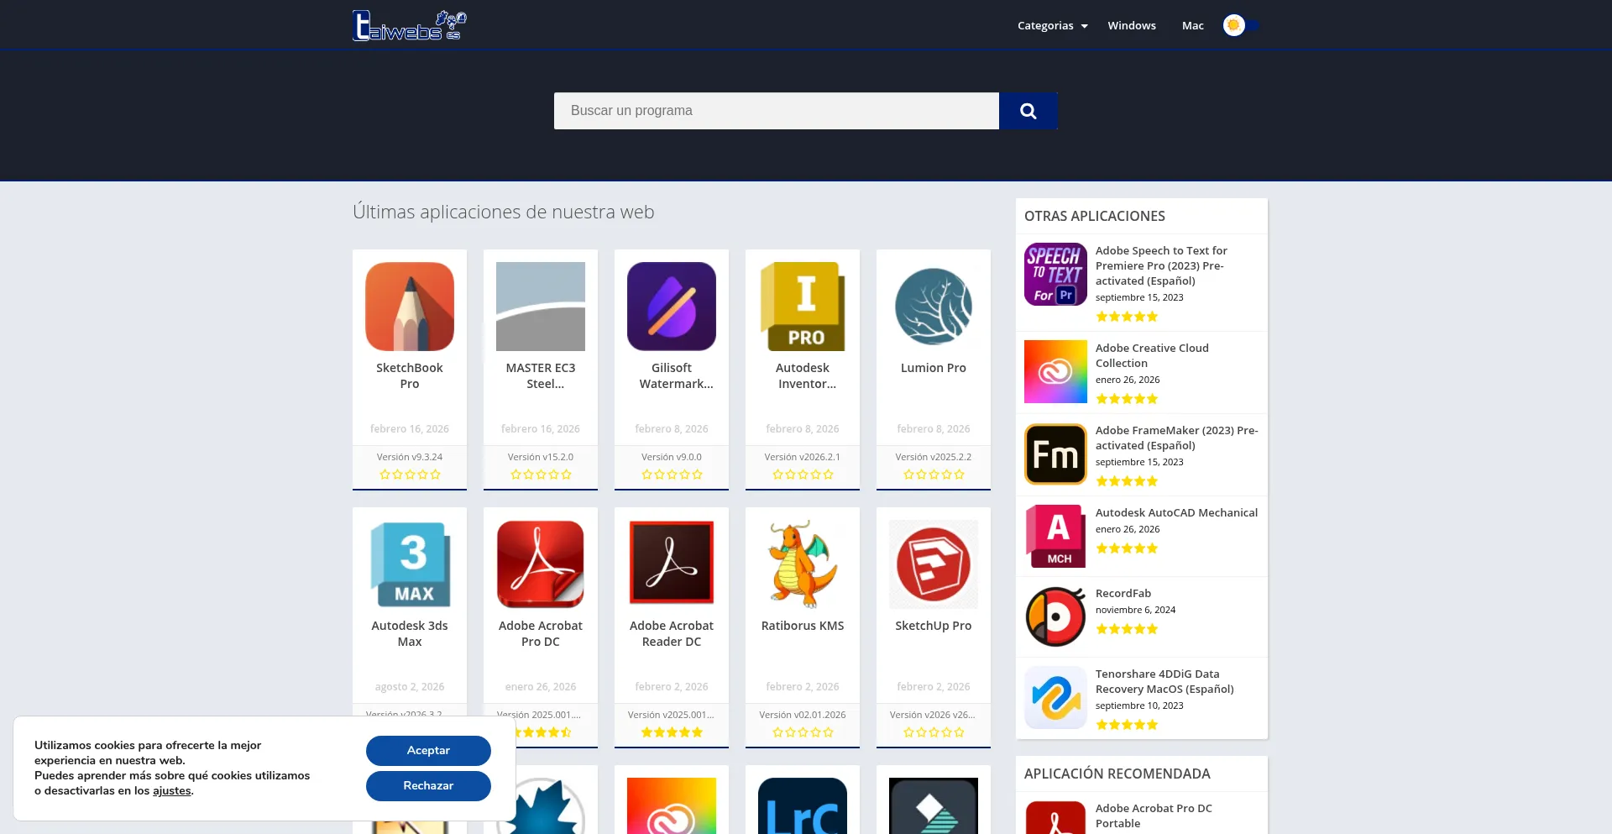The image size is (1612, 834).
Task: Click the 'Últimas aplicaciones de nuestra web' heading
Action: point(504,212)
